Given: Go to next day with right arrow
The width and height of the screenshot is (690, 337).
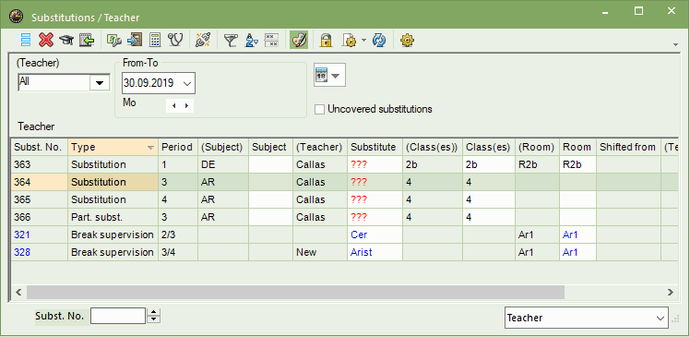Looking at the screenshot, I should pyautogui.click(x=186, y=106).
